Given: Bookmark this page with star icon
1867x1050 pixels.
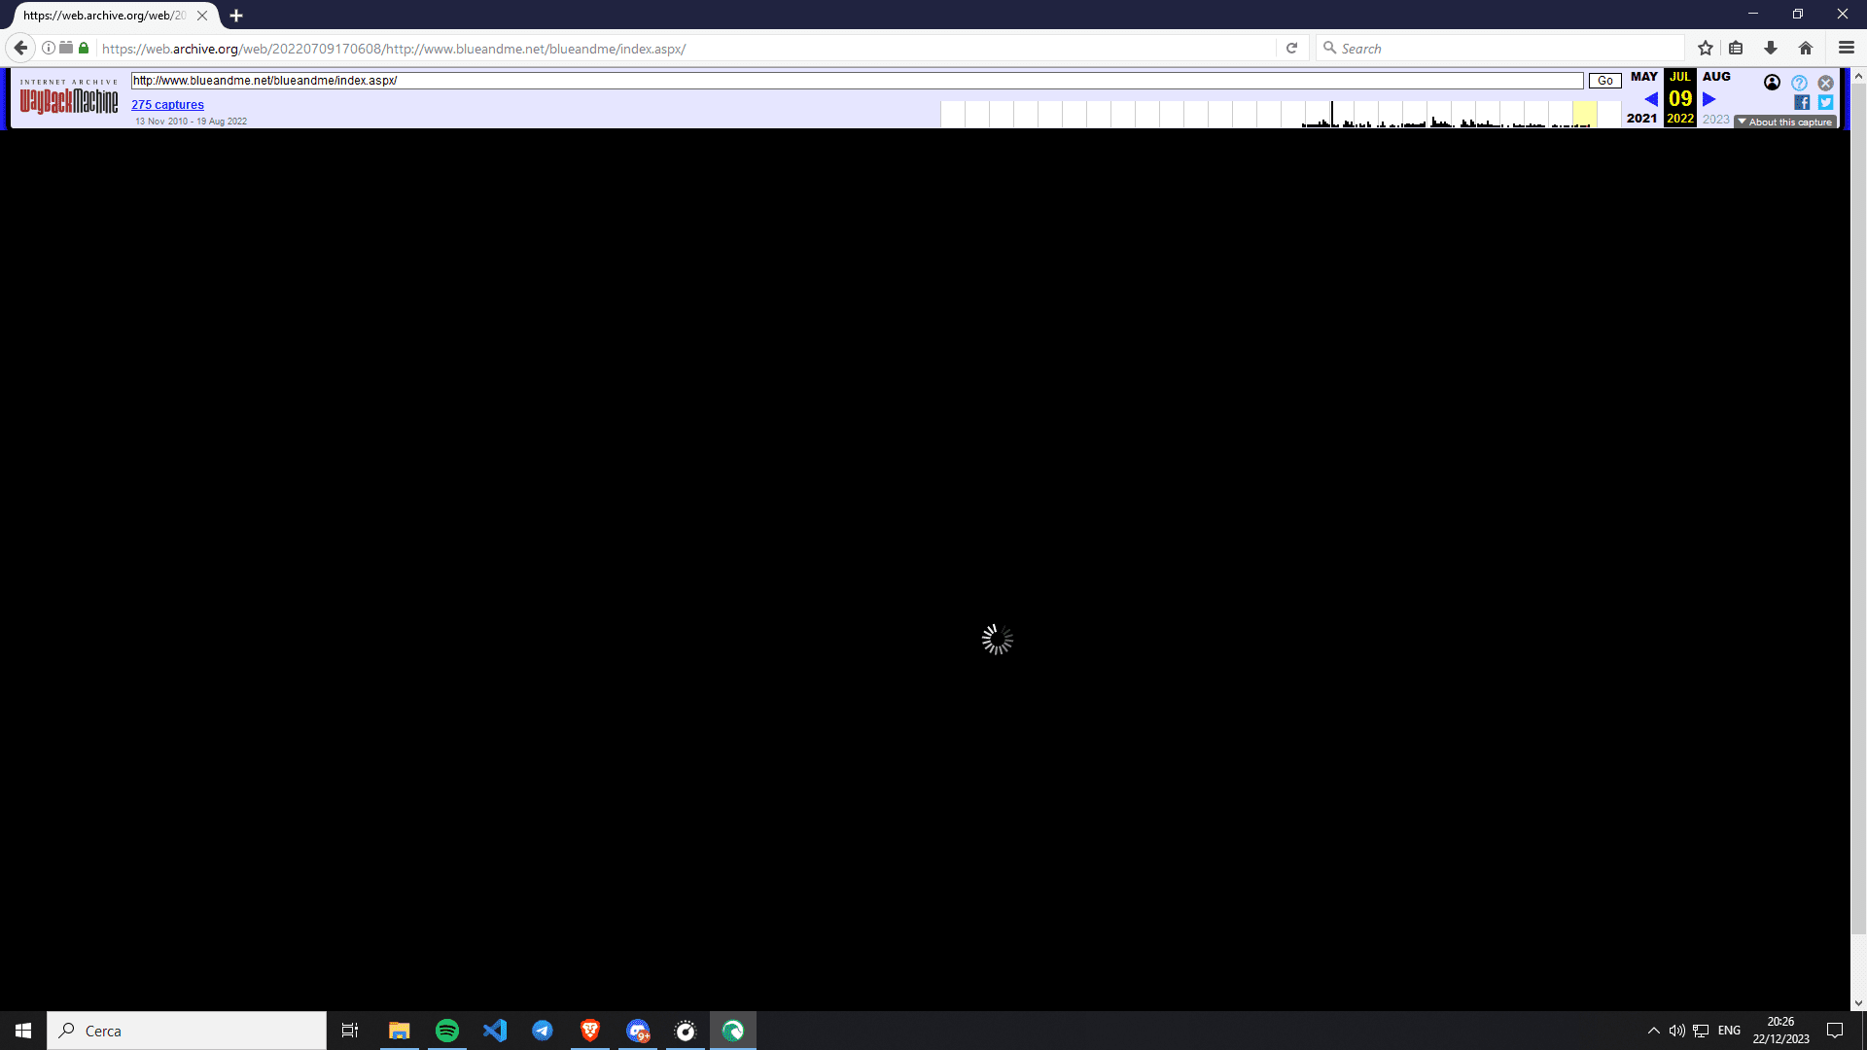Looking at the screenshot, I should tap(1705, 48).
